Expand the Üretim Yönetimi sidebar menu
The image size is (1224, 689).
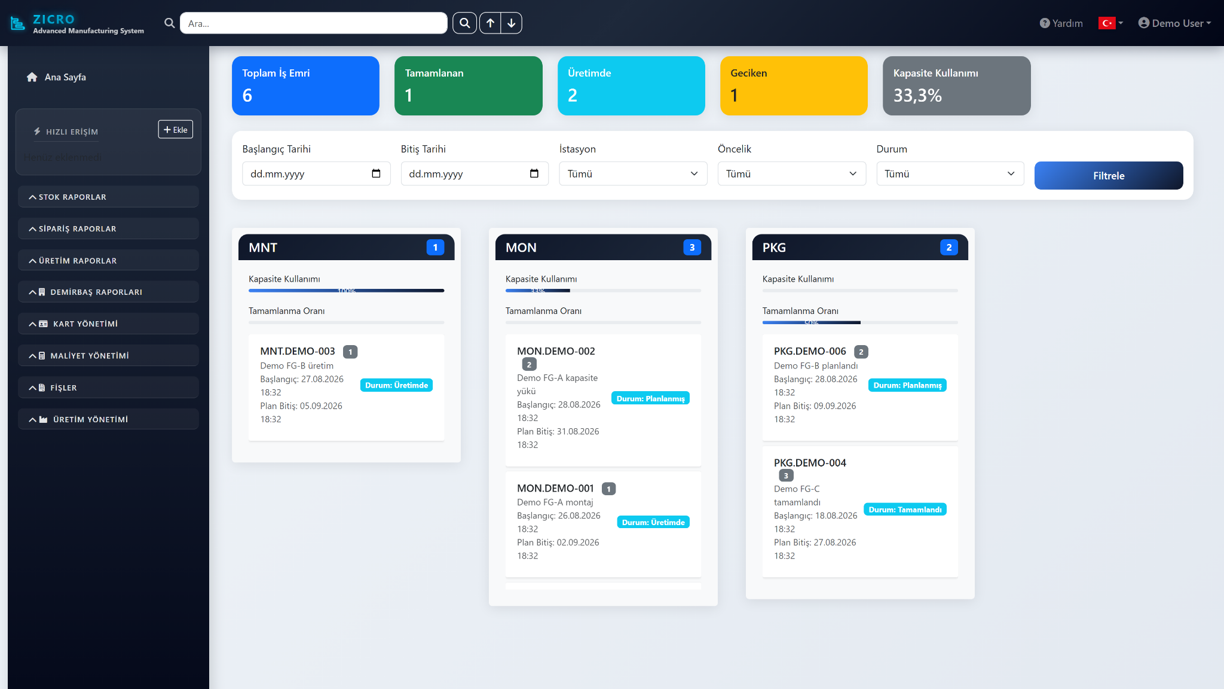(108, 419)
